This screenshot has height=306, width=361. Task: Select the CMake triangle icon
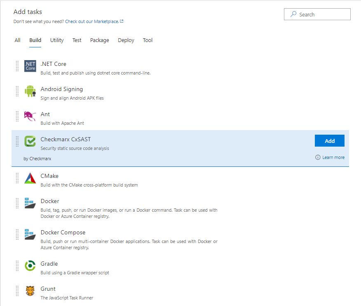pyautogui.click(x=30, y=178)
